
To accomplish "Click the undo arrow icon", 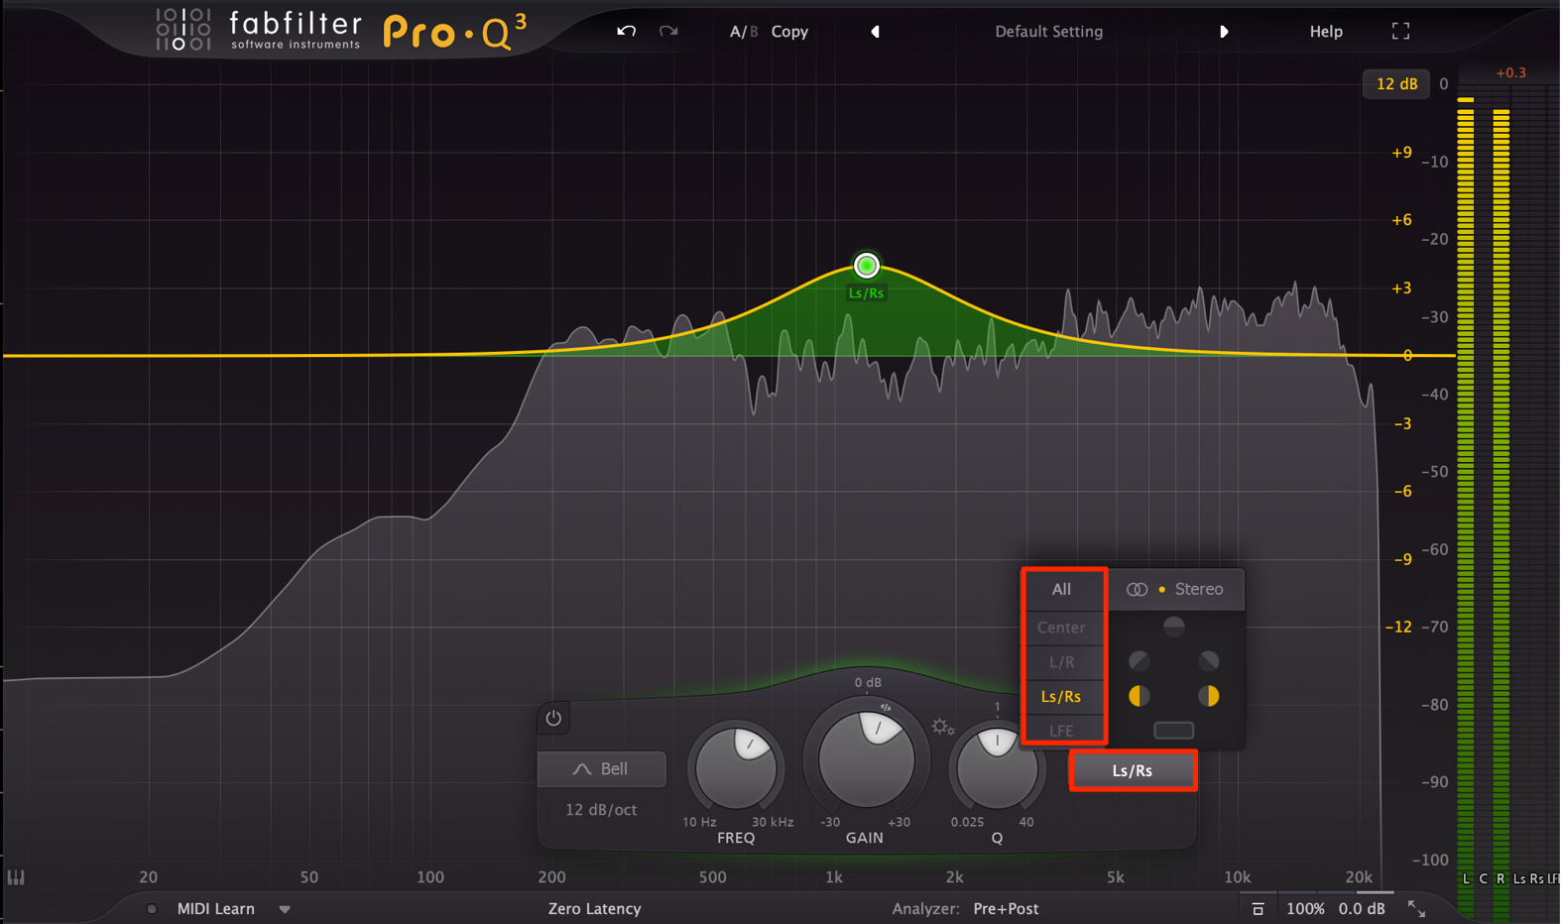I will pyautogui.click(x=626, y=31).
